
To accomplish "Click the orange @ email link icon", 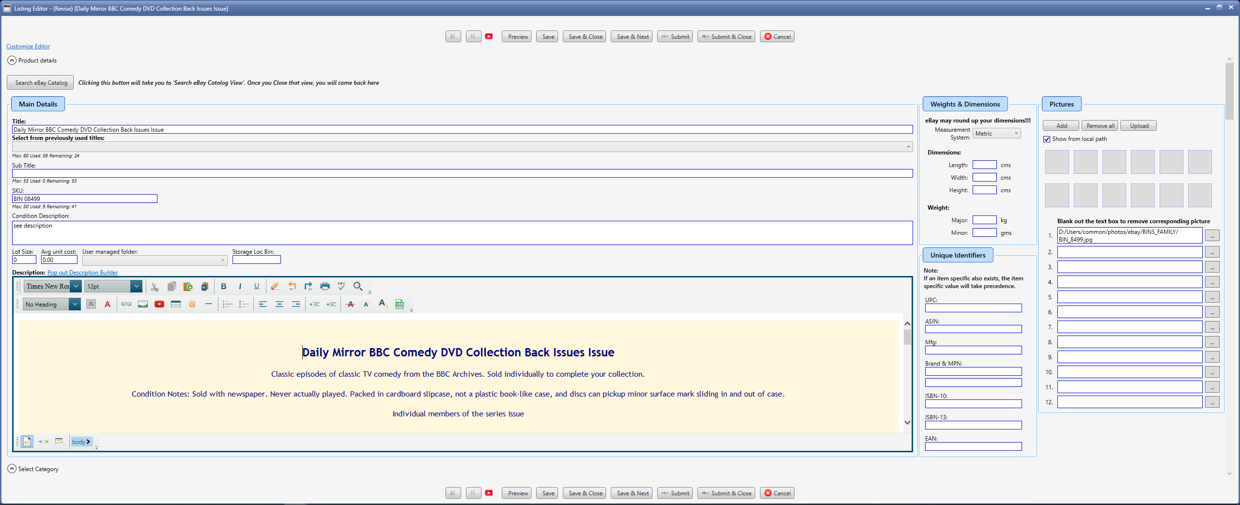I will coord(192,304).
